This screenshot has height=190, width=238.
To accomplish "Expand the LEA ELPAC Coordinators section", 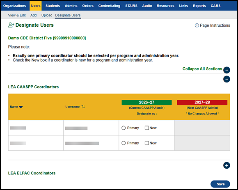I will pos(227,165).
